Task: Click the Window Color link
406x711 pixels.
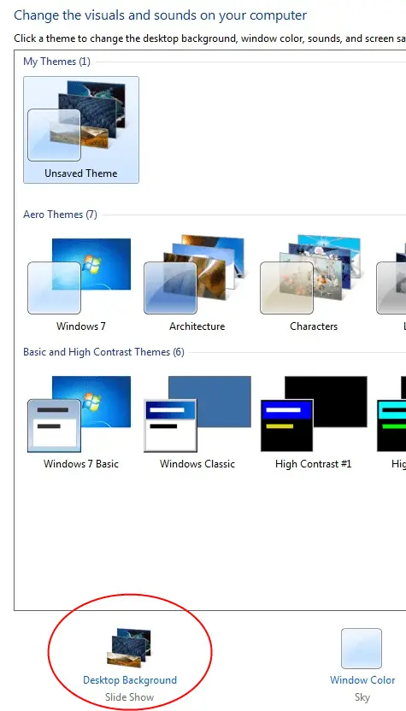Action: pyautogui.click(x=362, y=680)
